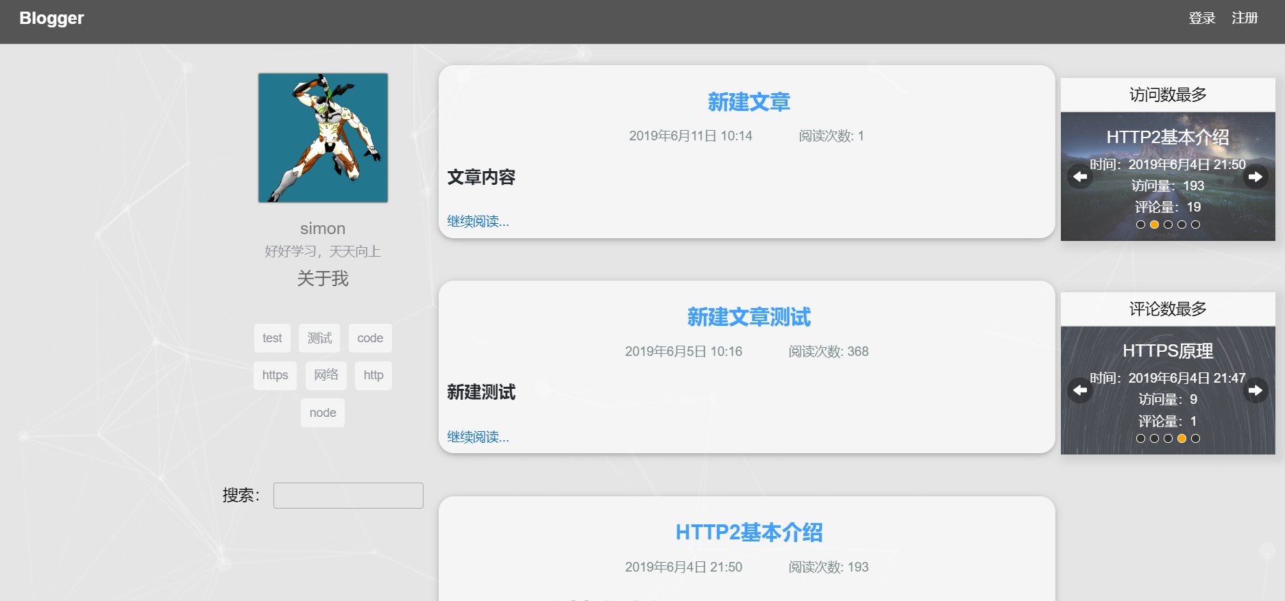Open the 注册 register page
Image resolution: width=1285 pixels, height=601 pixels.
(x=1245, y=18)
